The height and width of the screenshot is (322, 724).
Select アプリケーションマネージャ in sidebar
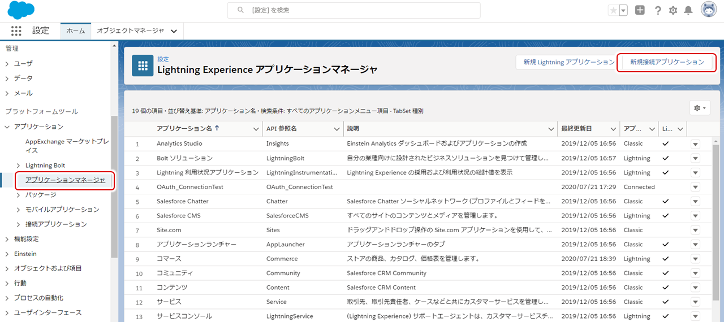(x=65, y=180)
